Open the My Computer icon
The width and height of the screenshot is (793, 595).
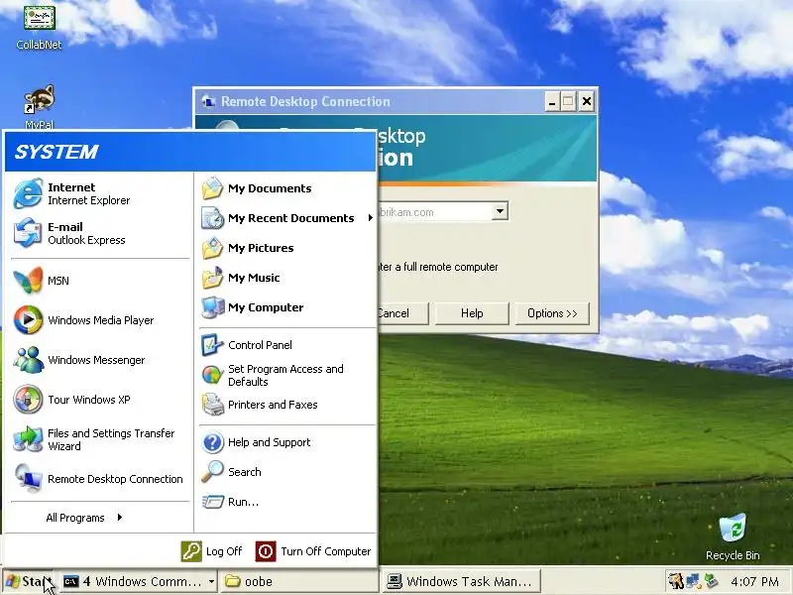pos(212,307)
